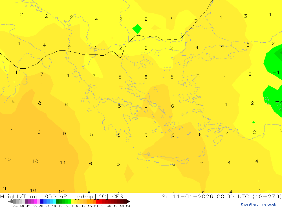Image resolution: width=282 pixels, height=207 pixels.
Task: Click the 0 label on the temperature legend
Action: tap(72, 206)
